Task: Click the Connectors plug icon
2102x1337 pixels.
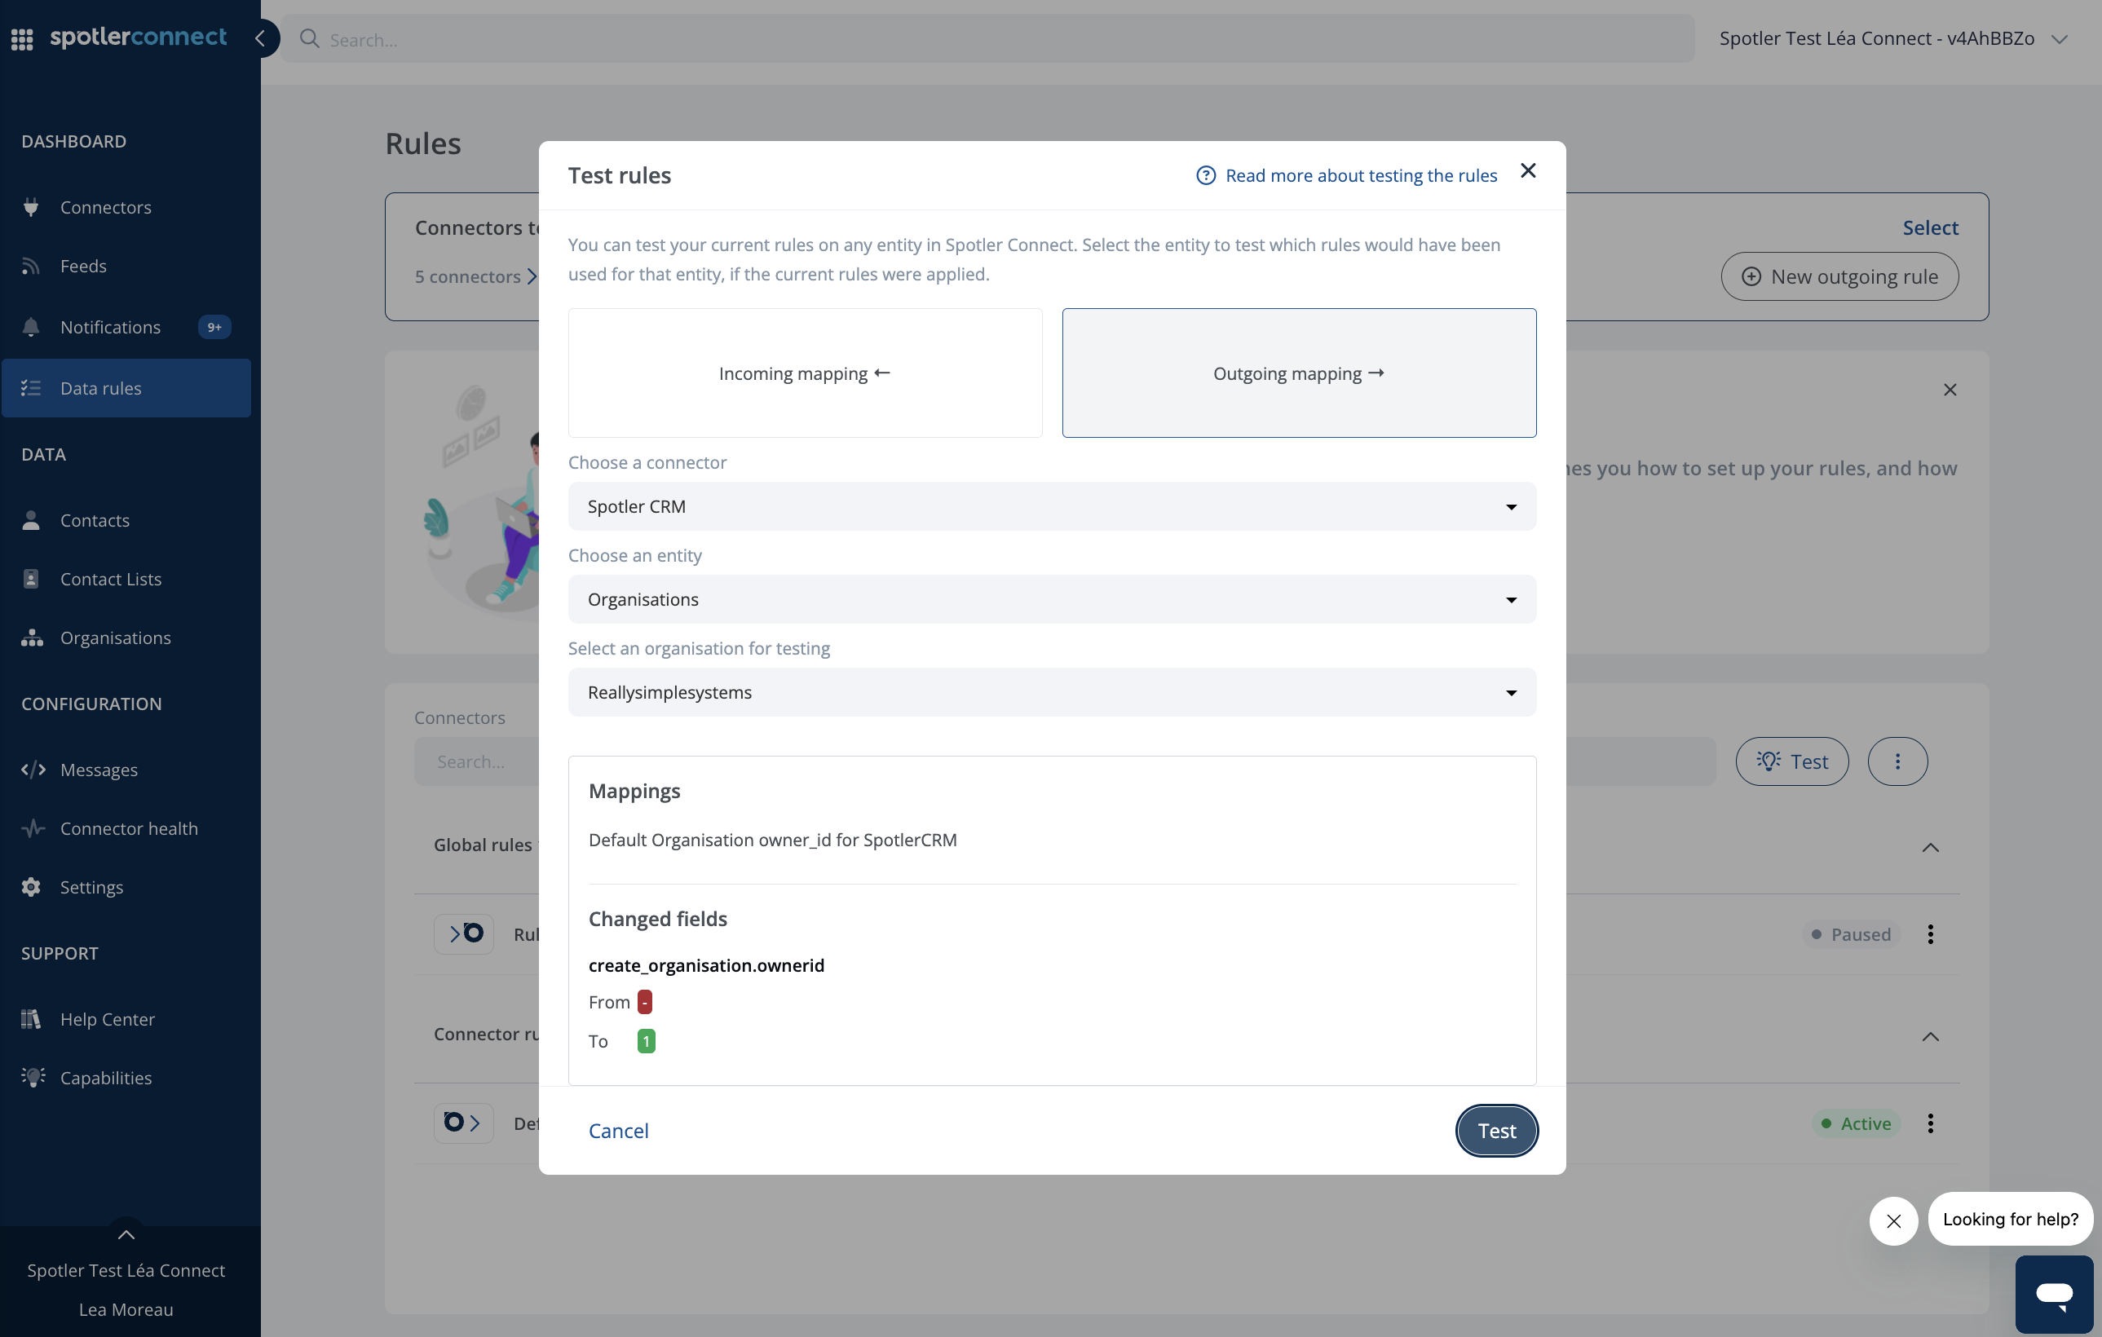Action: click(x=32, y=207)
